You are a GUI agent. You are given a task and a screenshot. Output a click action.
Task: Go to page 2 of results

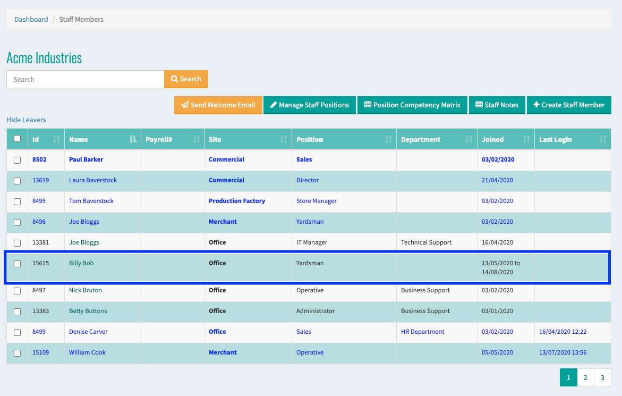click(x=585, y=377)
